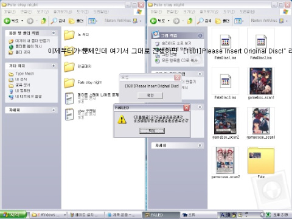Switch to 오류 taskbar button
The height and width of the screenshot is (219, 292).
pos(199,215)
